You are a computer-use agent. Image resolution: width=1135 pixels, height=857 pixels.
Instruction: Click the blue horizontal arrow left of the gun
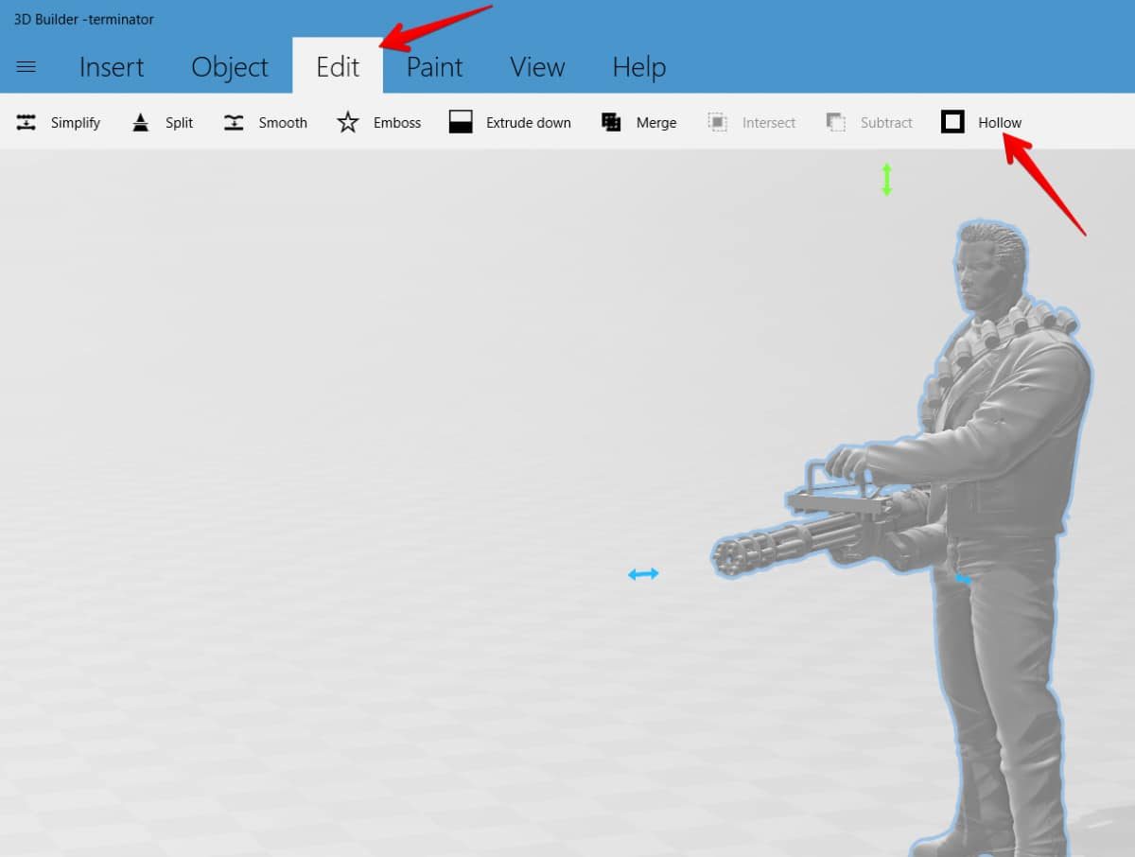point(643,574)
